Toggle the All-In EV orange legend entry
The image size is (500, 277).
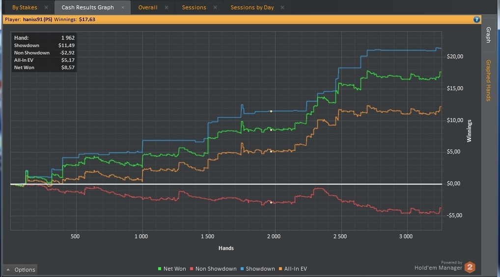[293, 269]
